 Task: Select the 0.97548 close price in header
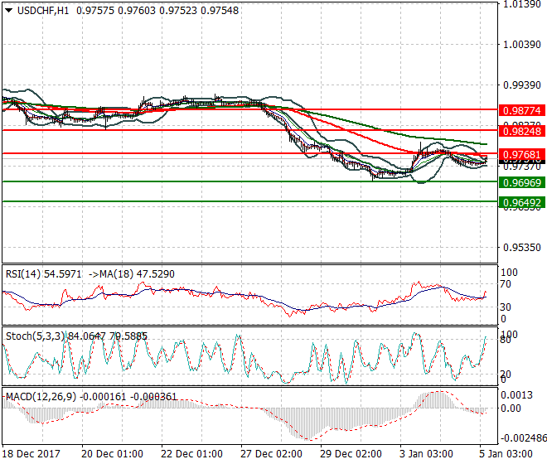(x=220, y=11)
